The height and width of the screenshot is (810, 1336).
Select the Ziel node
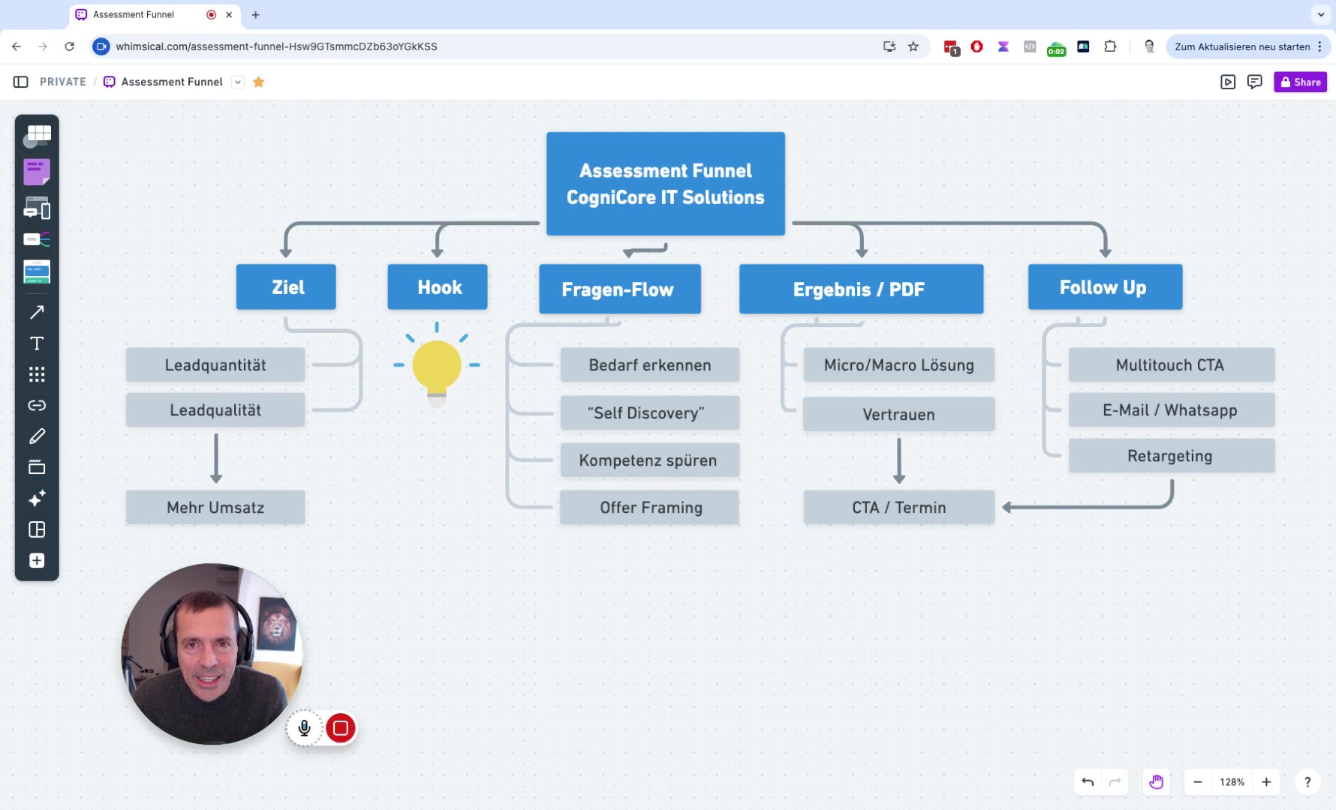(x=286, y=286)
